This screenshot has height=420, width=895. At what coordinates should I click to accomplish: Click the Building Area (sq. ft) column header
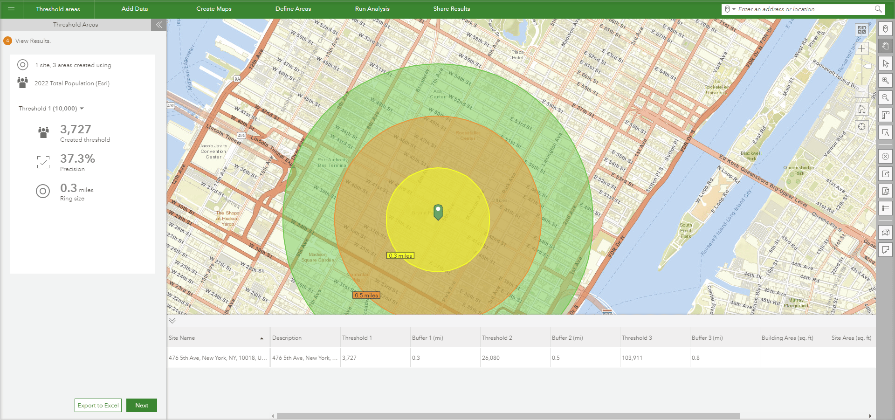click(795, 338)
